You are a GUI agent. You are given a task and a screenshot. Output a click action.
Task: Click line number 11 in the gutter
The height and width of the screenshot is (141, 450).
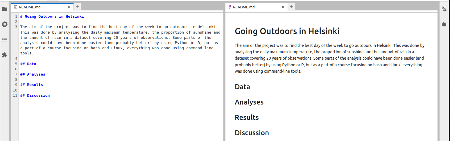[x=15, y=96]
